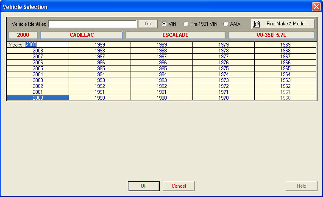Select year 1999 in the grid

pyautogui.click(x=100, y=44)
